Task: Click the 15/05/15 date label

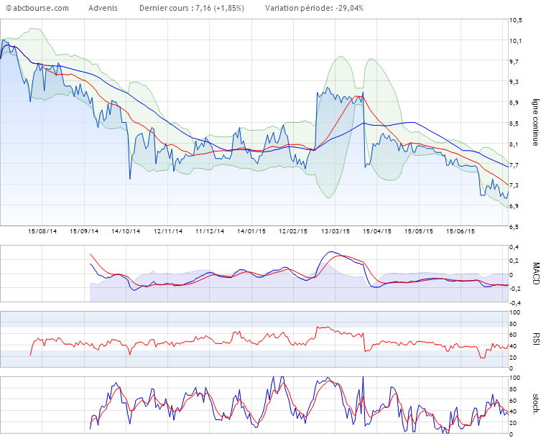Action: pyautogui.click(x=419, y=231)
